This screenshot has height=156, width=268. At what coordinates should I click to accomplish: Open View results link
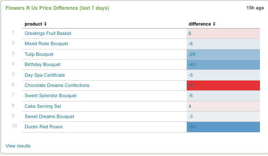(18, 146)
